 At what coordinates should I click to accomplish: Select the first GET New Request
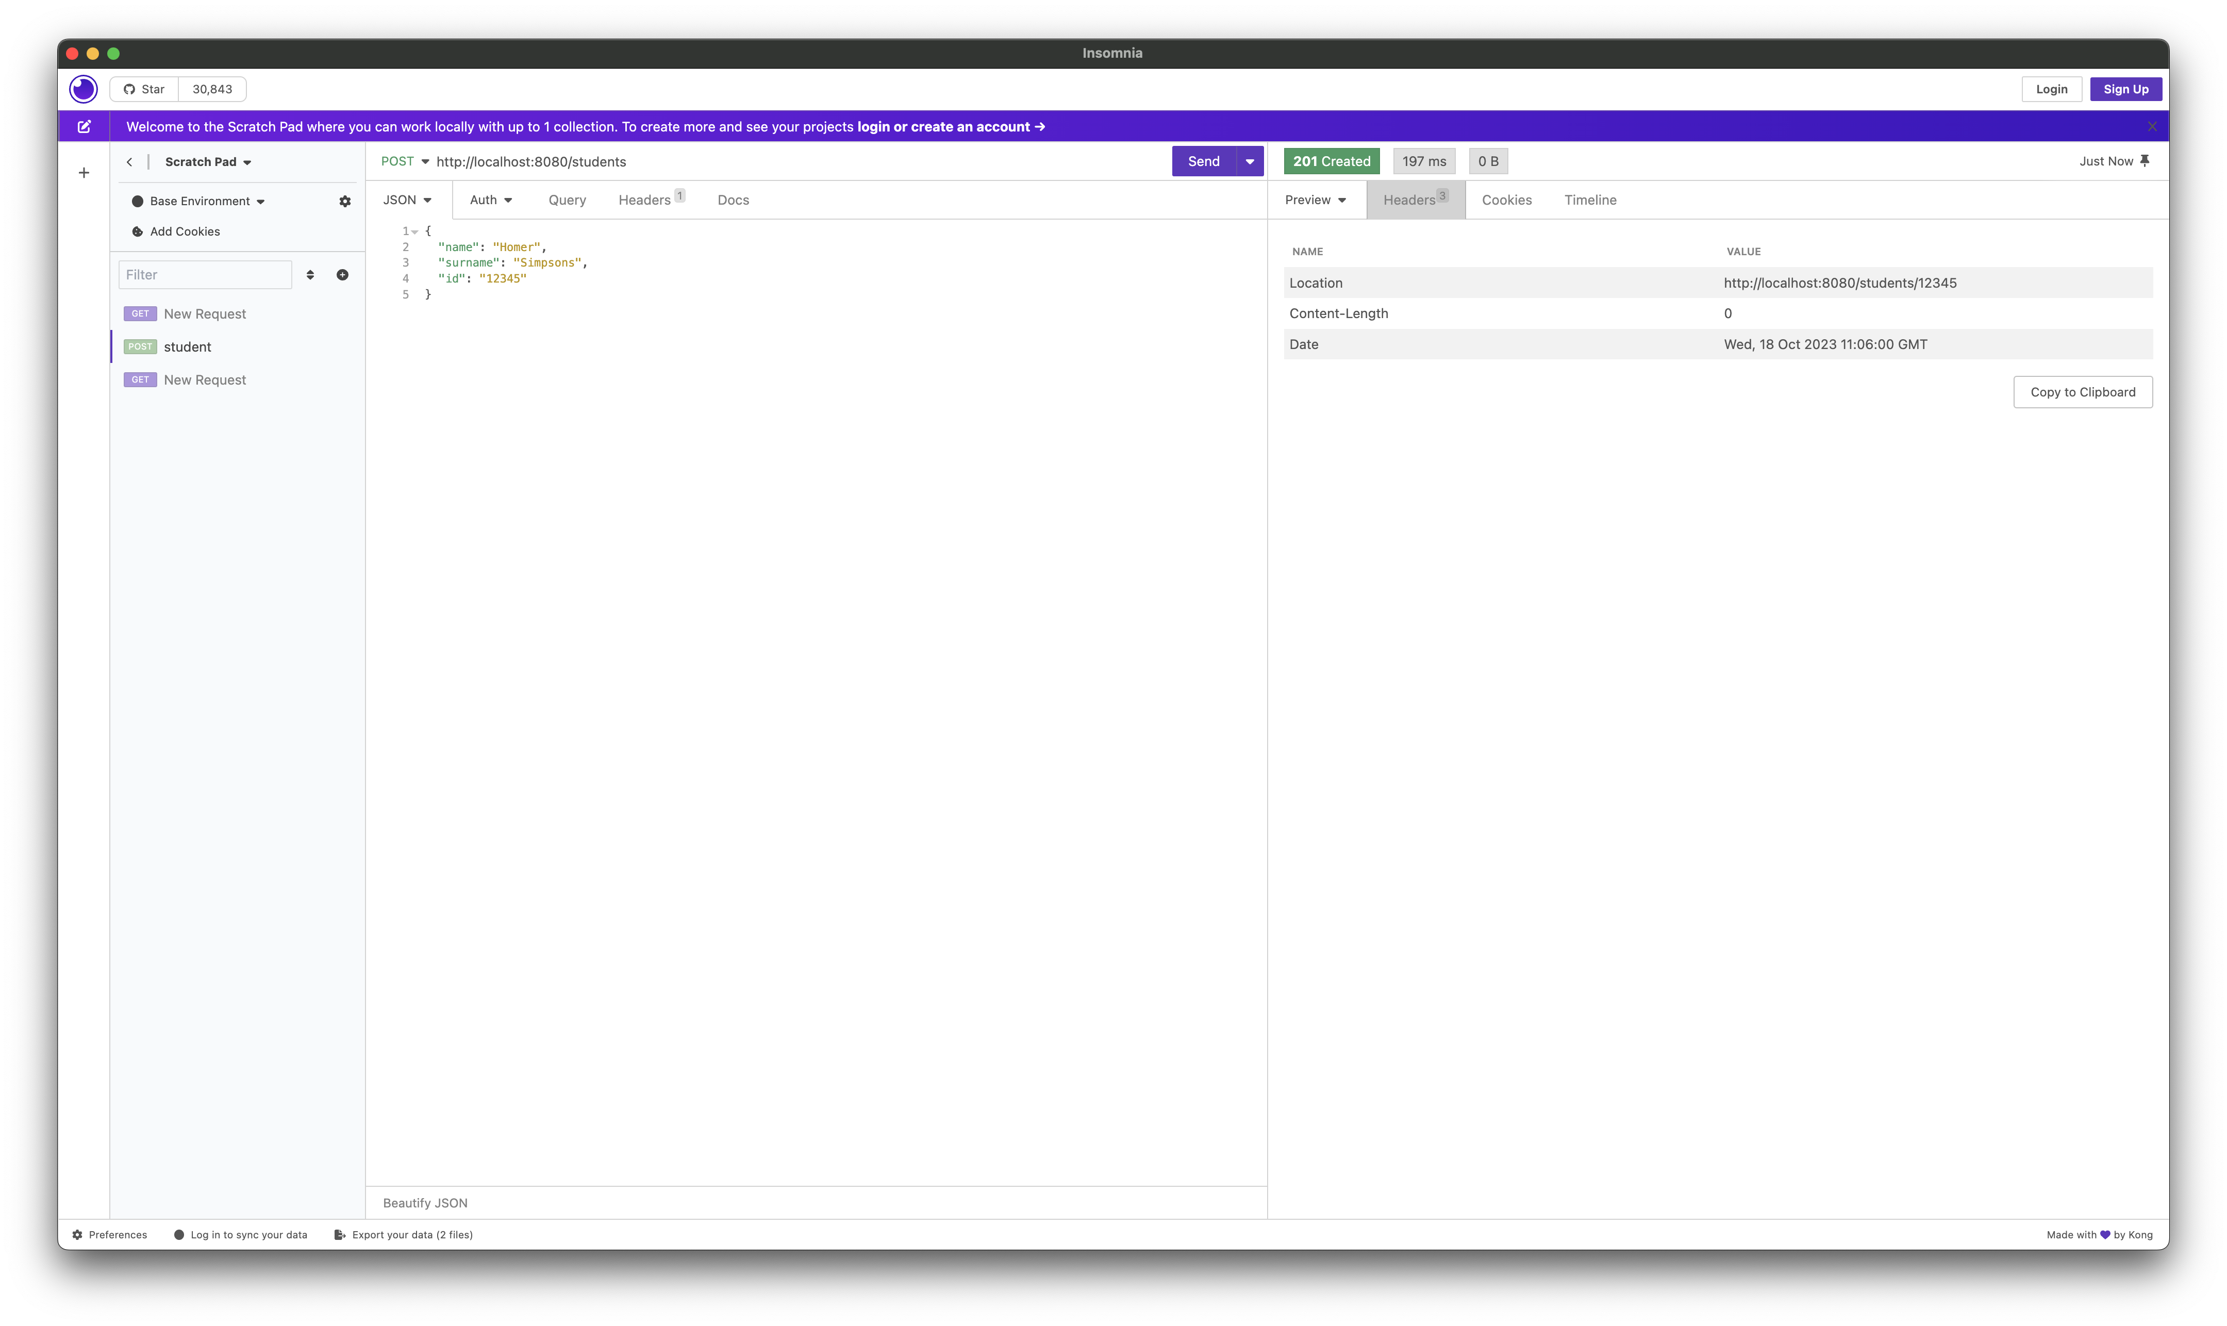pyautogui.click(x=238, y=313)
